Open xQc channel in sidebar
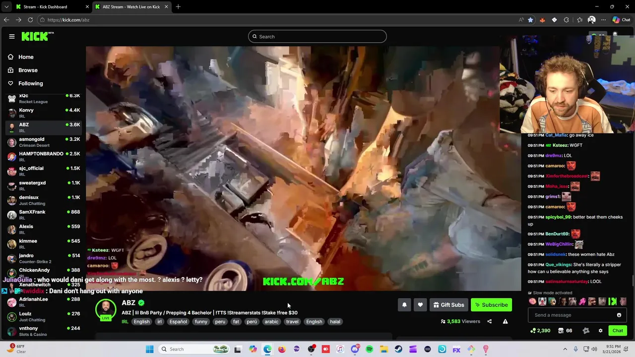The width and height of the screenshot is (635, 357). click(43, 98)
